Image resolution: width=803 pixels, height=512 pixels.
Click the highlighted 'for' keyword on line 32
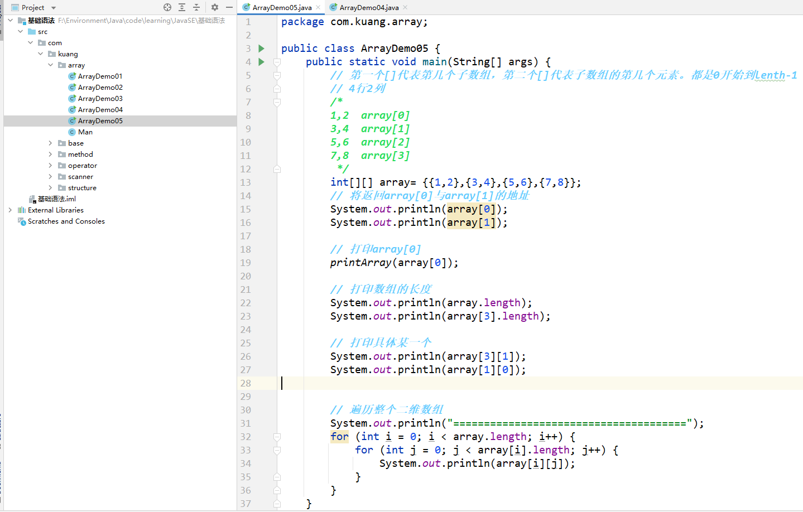(x=339, y=437)
